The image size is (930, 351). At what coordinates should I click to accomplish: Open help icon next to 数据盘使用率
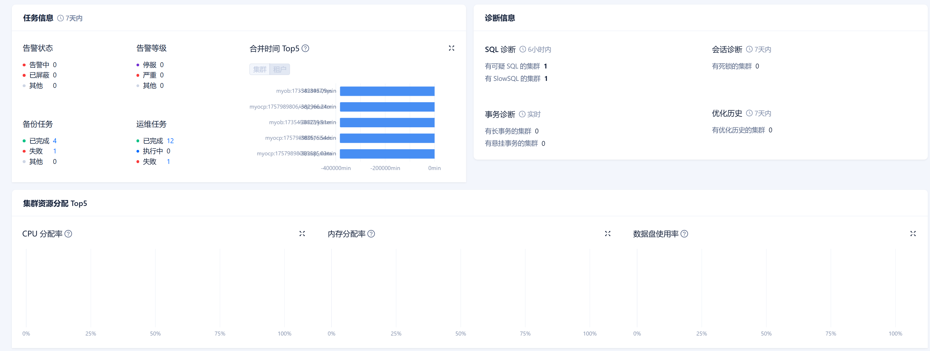(x=684, y=234)
